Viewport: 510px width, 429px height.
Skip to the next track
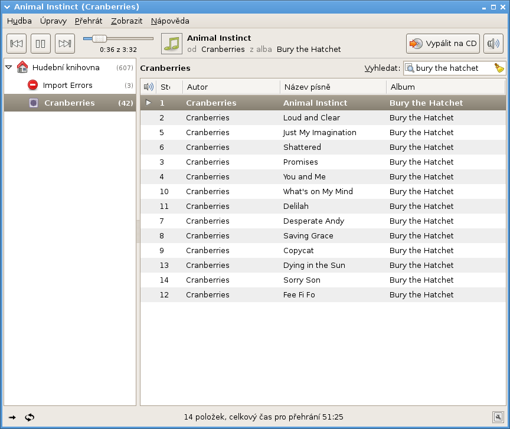(x=65, y=44)
